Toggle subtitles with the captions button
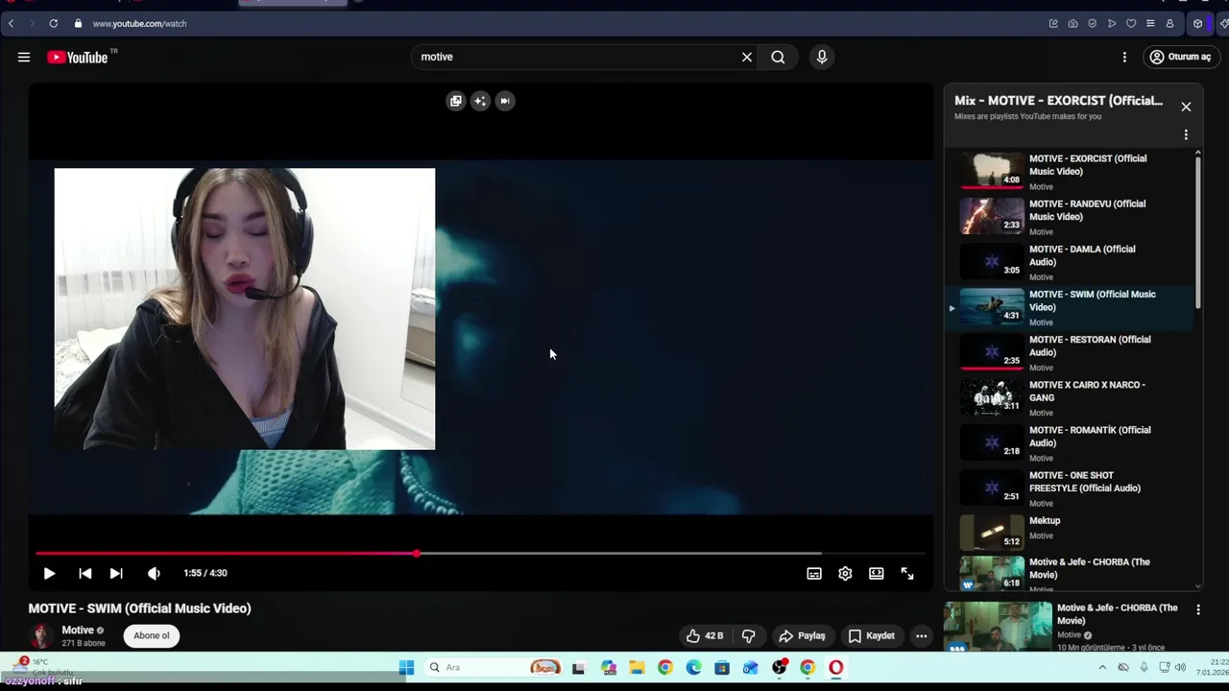1229x691 pixels. pyautogui.click(x=814, y=574)
